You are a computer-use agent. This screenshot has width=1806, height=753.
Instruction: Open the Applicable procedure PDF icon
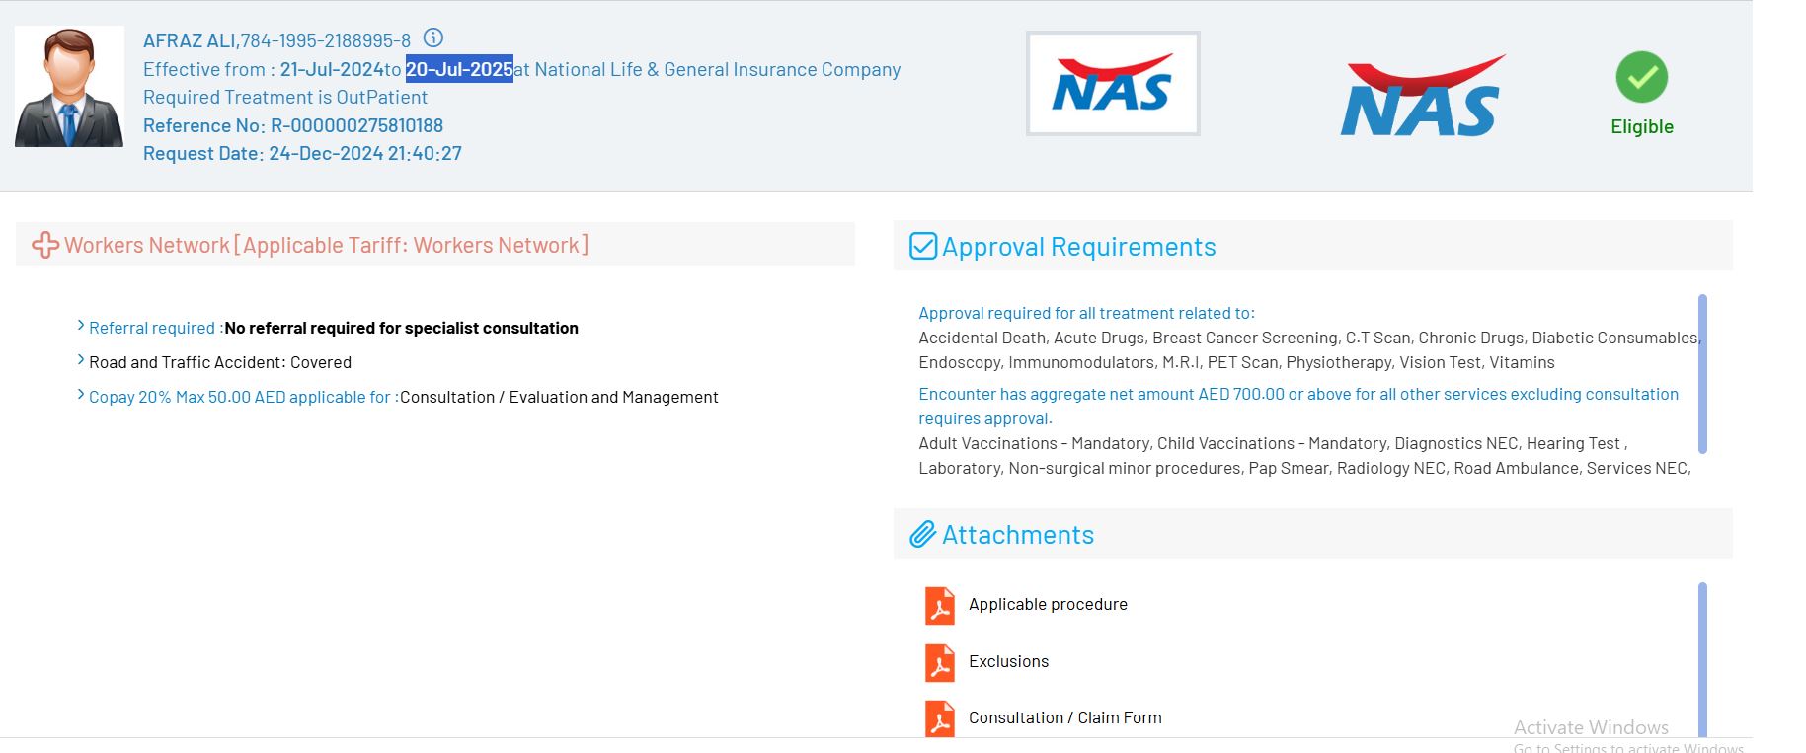coord(939,605)
